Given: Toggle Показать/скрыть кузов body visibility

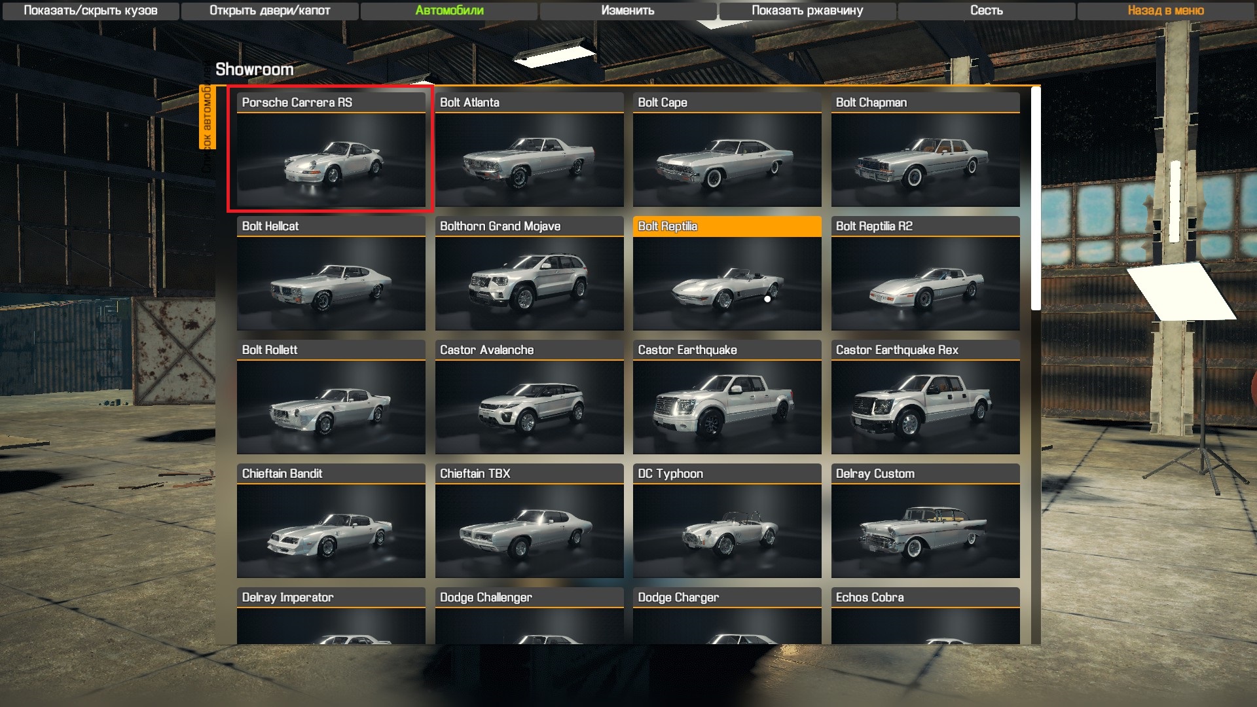Looking at the screenshot, I should tap(90, 10).
